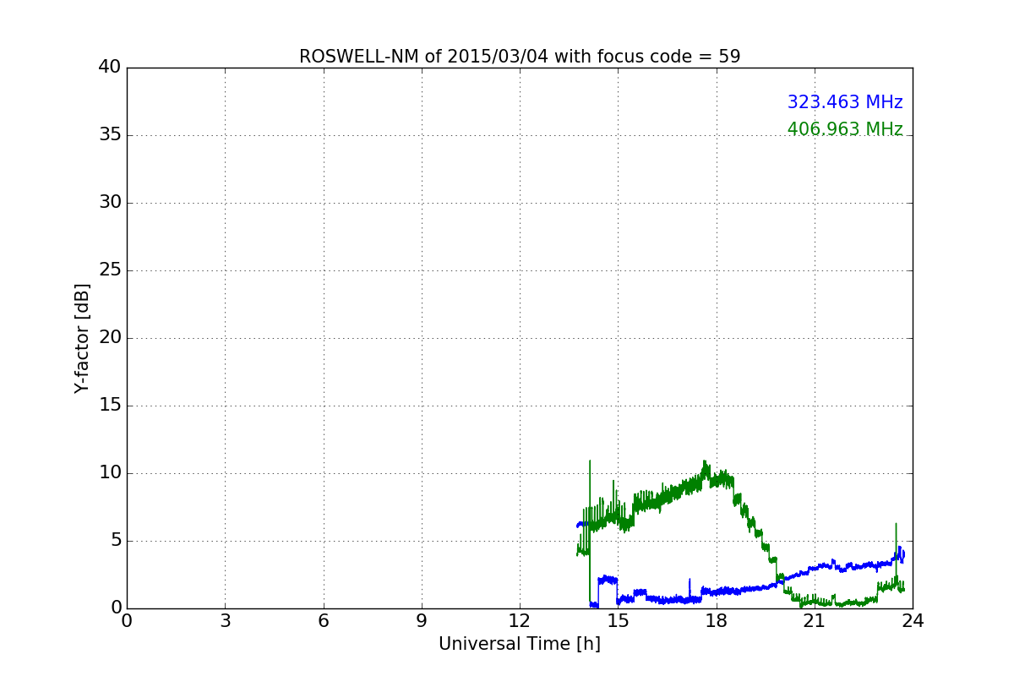Click the 'Universal Time [h]' axis label
The height and width of the screenshot is (676, 1014).
pyautogui.click(x=520, y=644)
